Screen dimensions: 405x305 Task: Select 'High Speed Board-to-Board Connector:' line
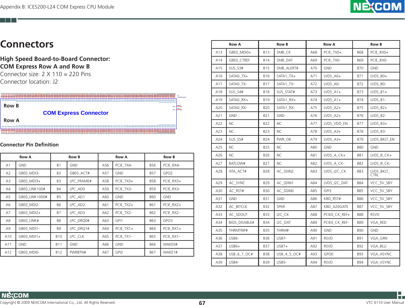[55, 59]
